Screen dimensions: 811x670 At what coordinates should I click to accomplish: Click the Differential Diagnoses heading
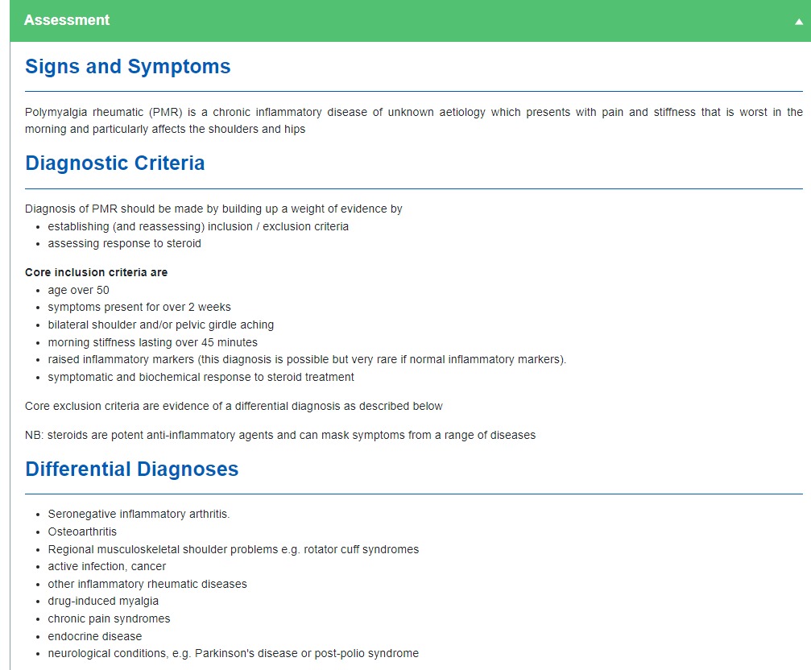point(132,469)
